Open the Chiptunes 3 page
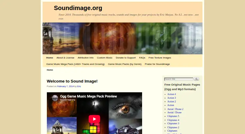Viewport: 245px width, 134px height. tap(173, 124)
